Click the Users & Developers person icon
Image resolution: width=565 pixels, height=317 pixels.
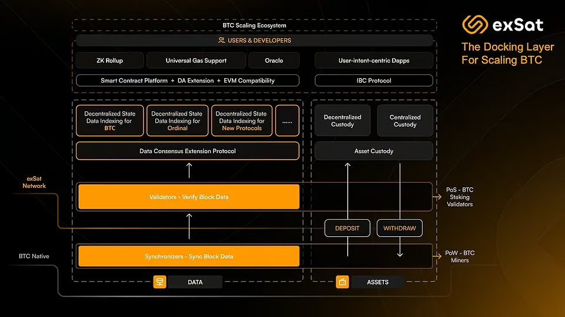pyautogui.click(x=221, y=41)
